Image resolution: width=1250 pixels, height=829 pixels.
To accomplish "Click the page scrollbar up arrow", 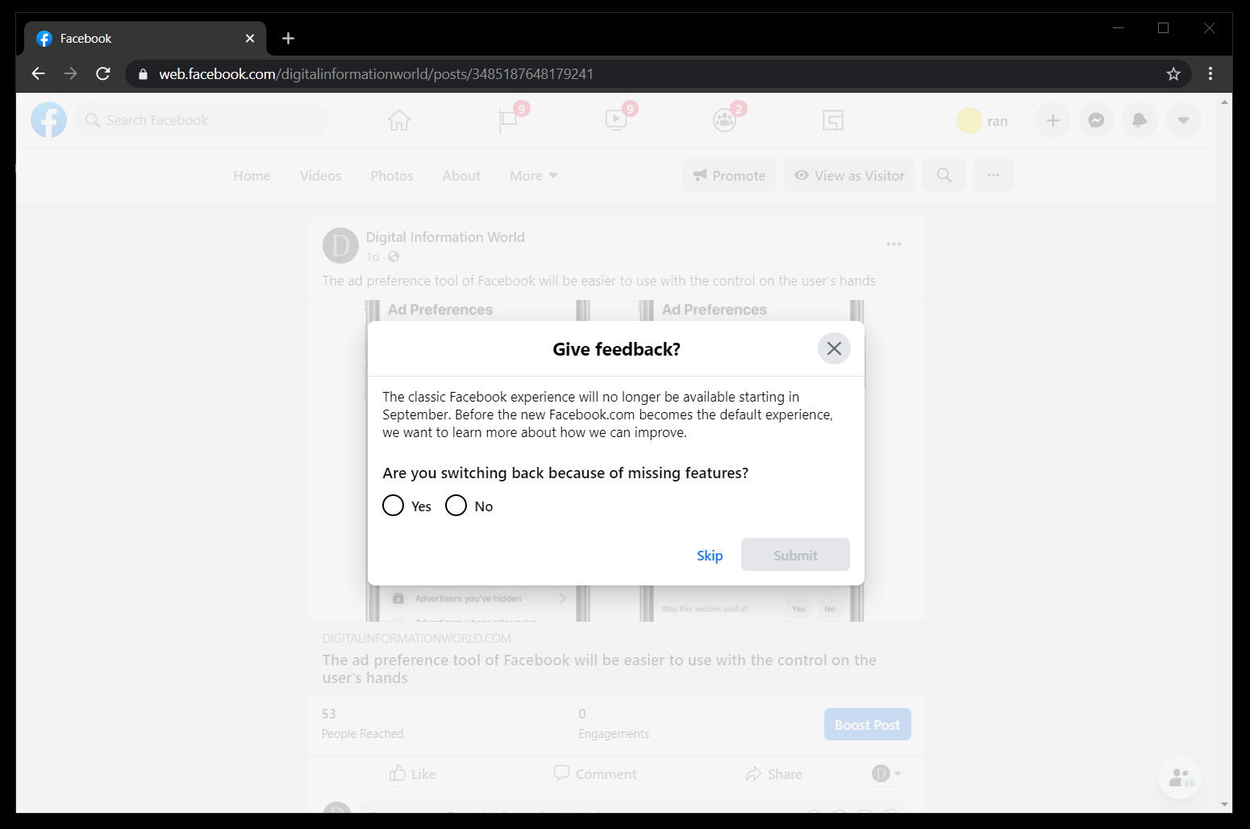I will (x=1225, y=102).
